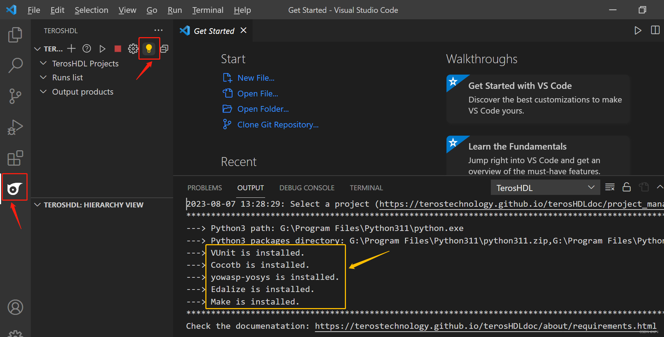Open the requirements.html documentation link in output
The image size is (664, 337).
pyautogui.click(x=485, y=326)
